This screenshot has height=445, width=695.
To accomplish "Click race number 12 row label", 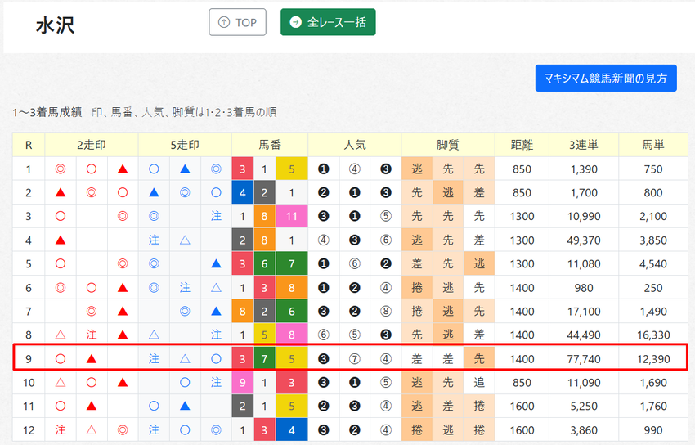I will (29, 430).
